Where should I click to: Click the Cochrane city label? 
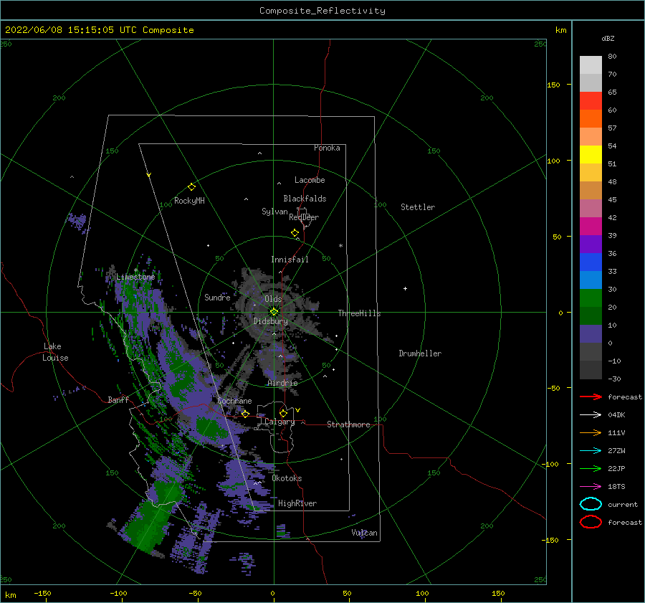pyautogui.click(x=234, y=401)
